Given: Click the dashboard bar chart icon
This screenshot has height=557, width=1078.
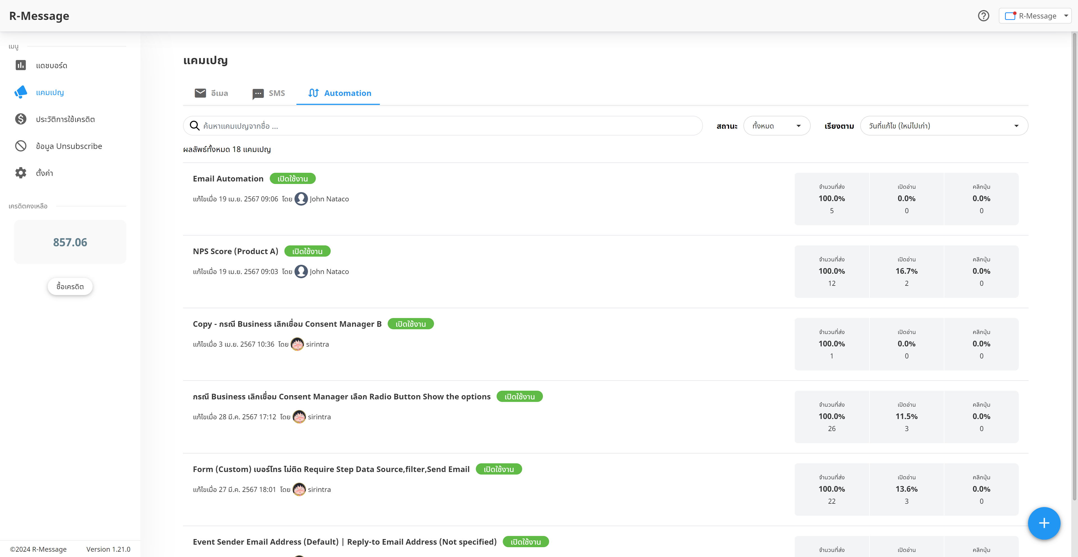Looking at the screenshot, I should (x=20, y=65).
